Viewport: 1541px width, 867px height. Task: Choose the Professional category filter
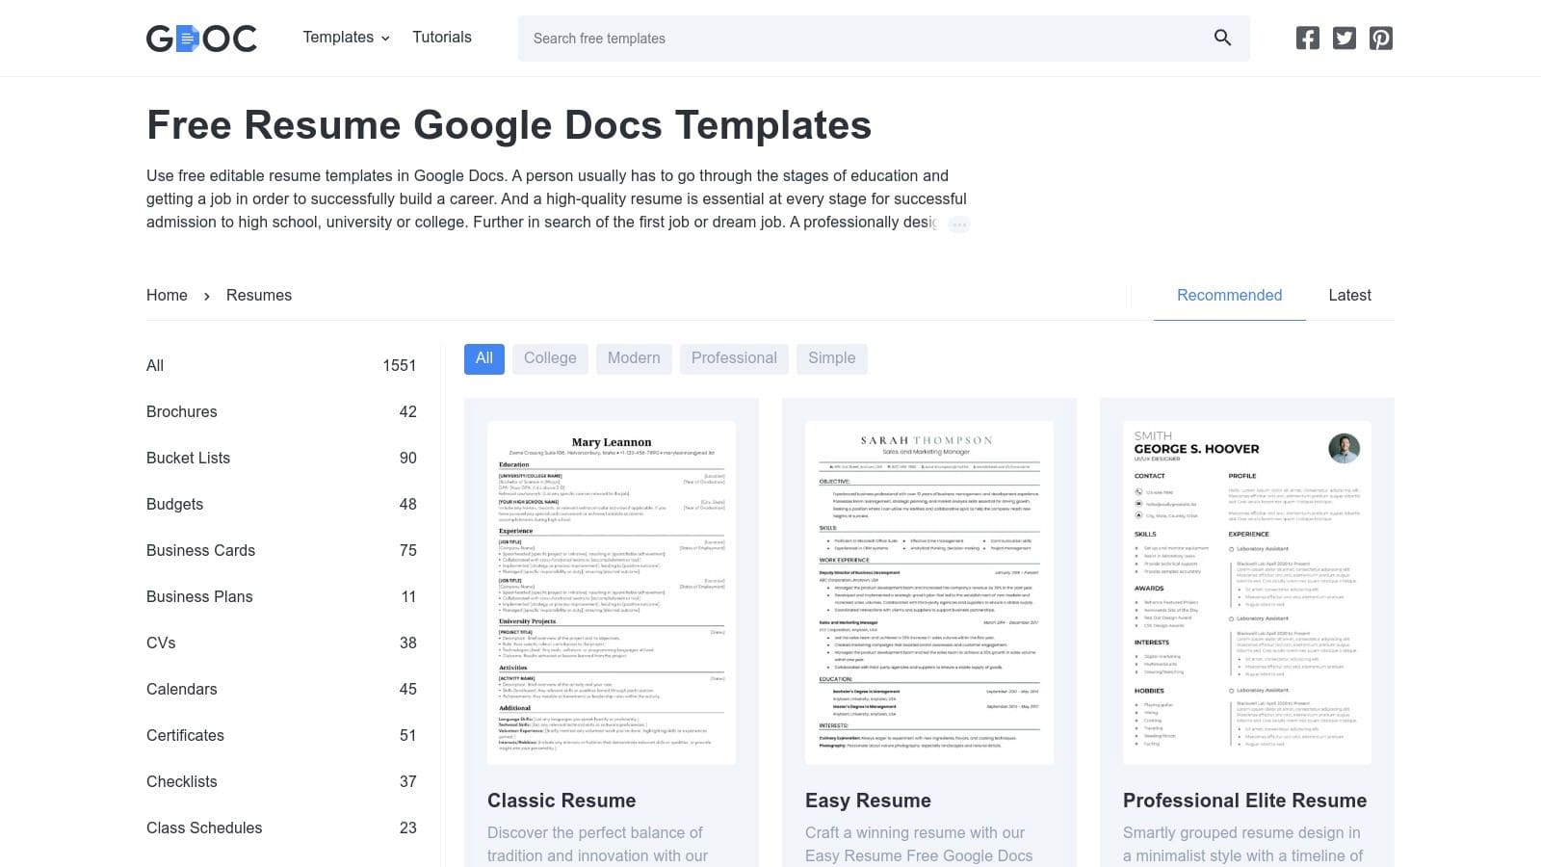click(x=734, y=357)
